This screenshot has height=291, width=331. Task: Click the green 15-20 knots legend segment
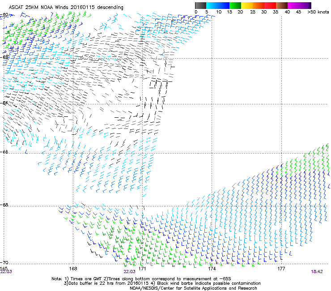(235, 5)
